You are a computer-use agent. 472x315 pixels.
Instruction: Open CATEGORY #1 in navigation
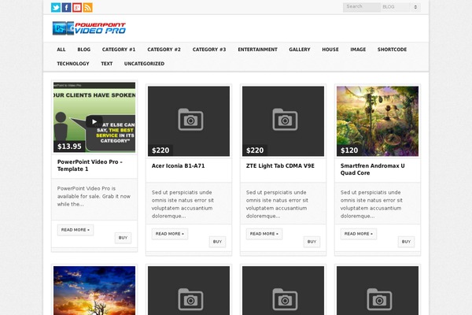[119, 50]
